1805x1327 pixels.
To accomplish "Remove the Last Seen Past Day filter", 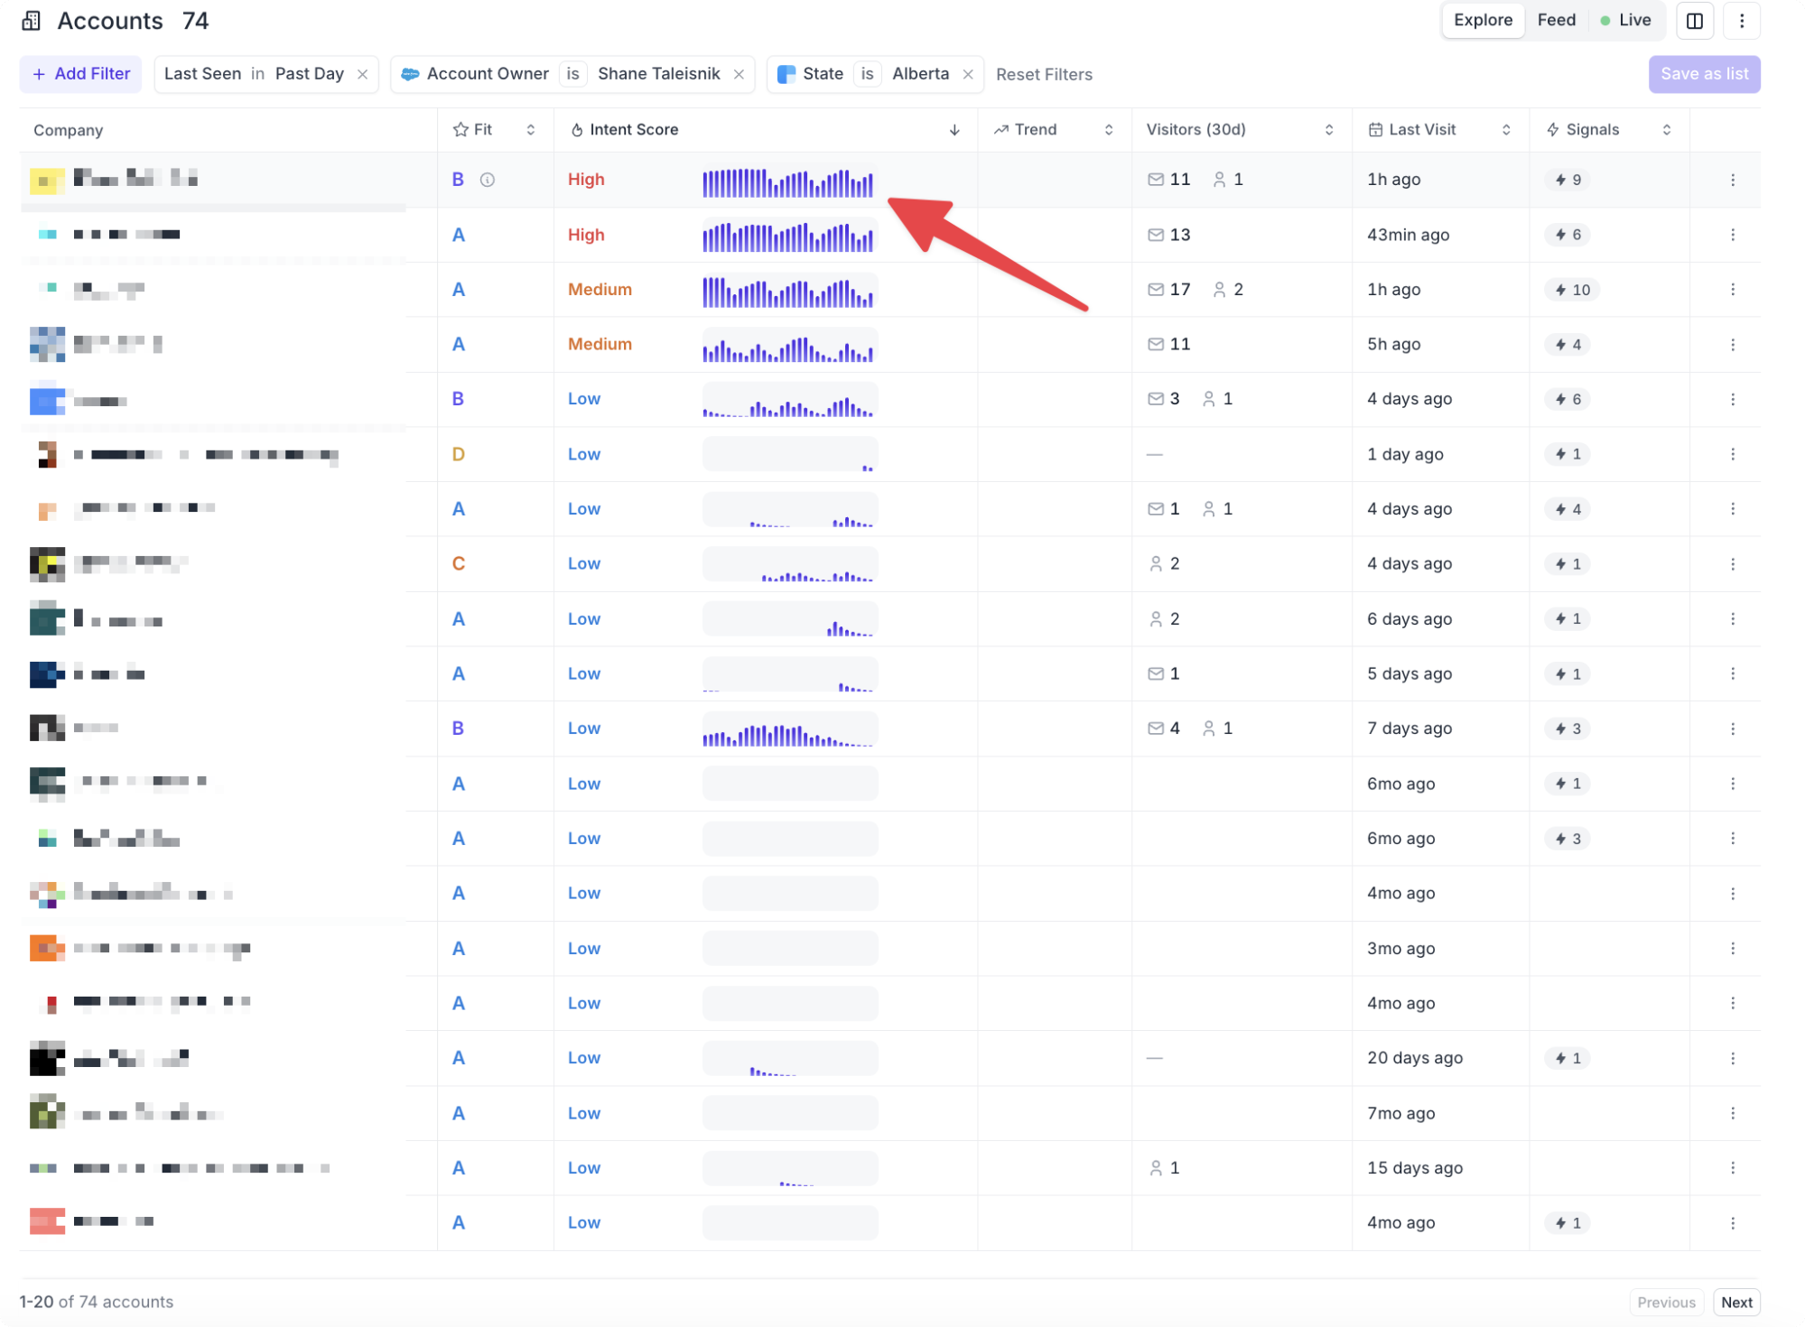I will click(362, 74).
